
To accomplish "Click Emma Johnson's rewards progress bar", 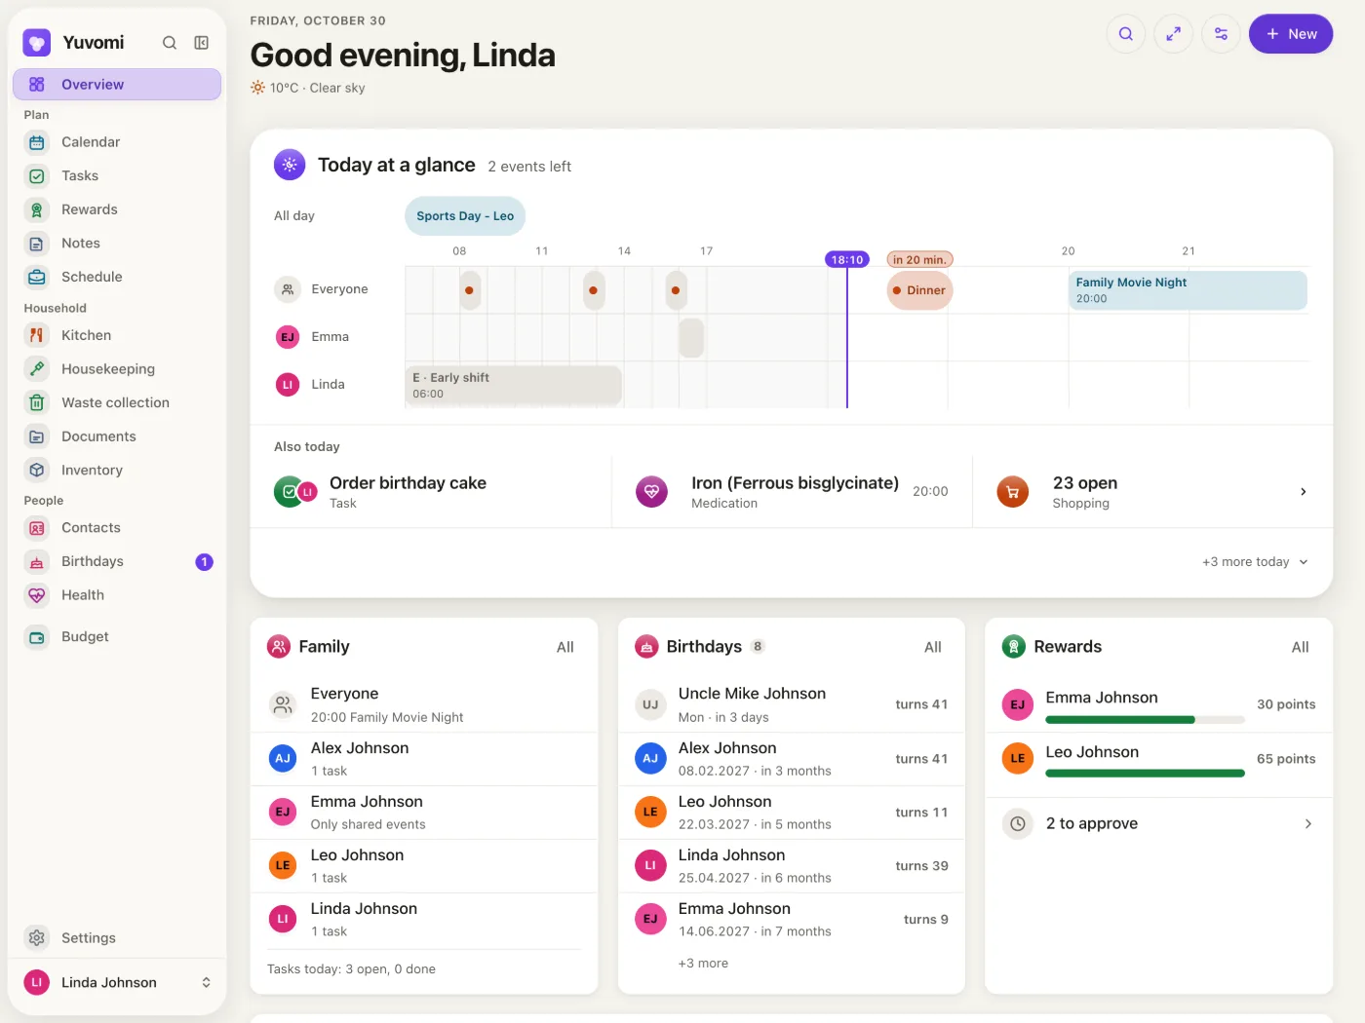I will click(x=1145, y=720).
